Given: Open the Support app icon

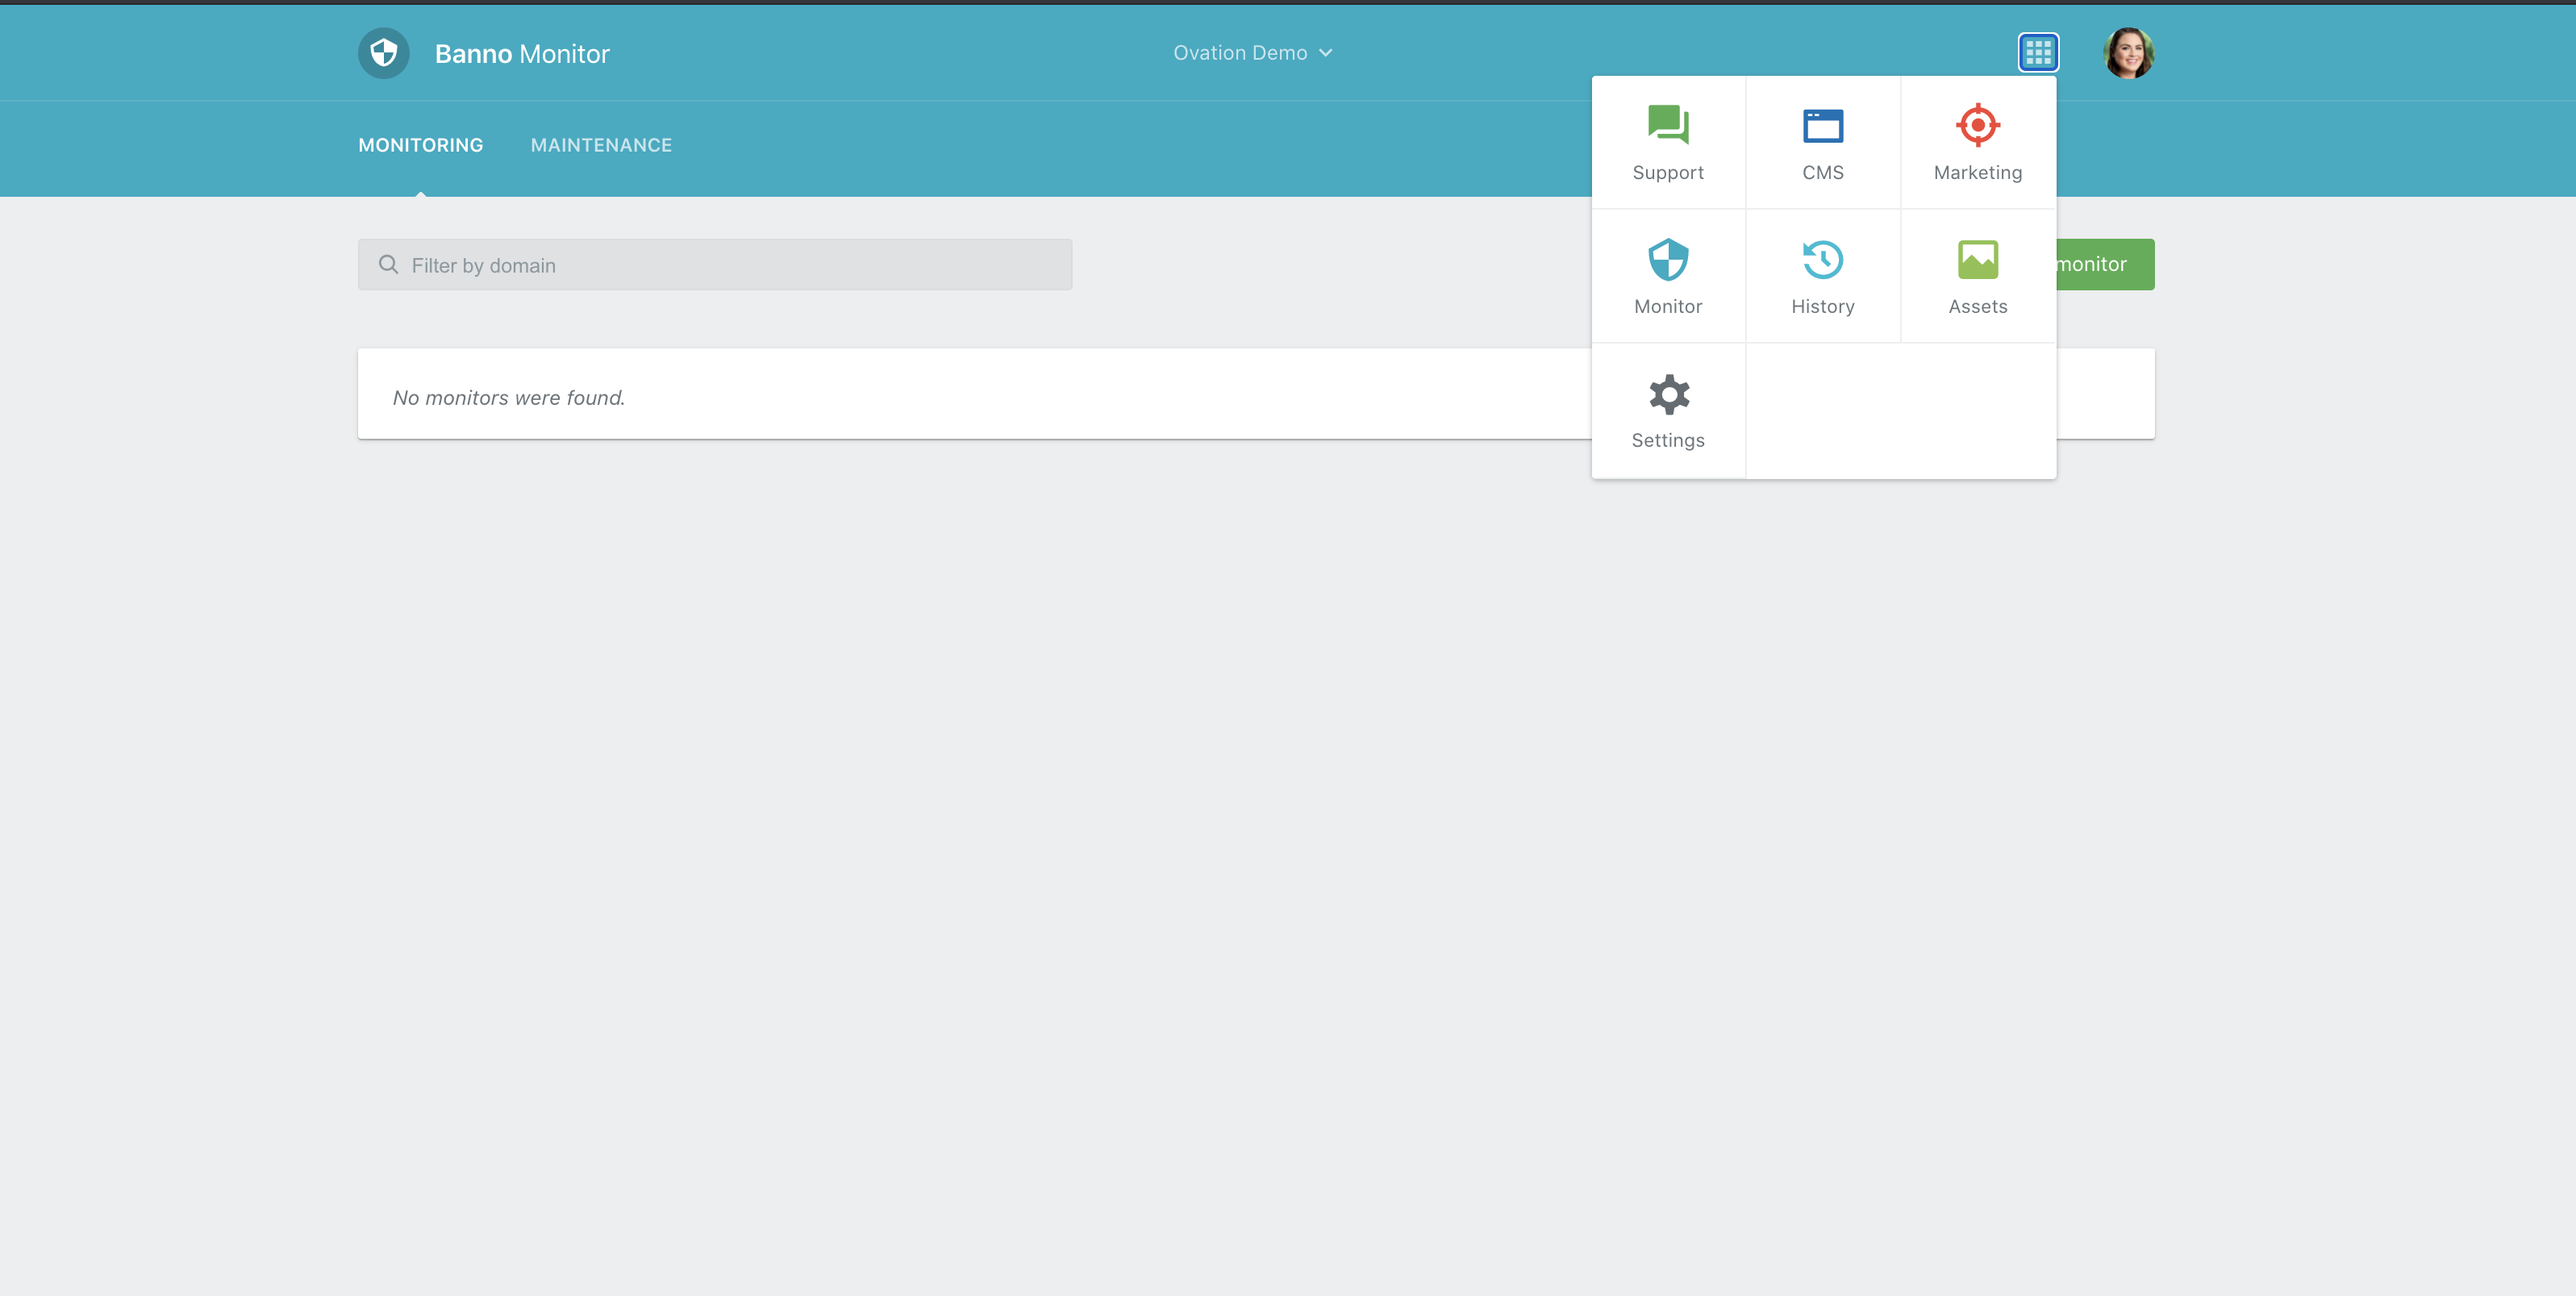Looking at the screenshot, I should [x=1667, y=126].
